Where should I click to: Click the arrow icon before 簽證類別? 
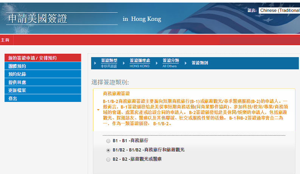pyautogui.click(x=186, y=63)
